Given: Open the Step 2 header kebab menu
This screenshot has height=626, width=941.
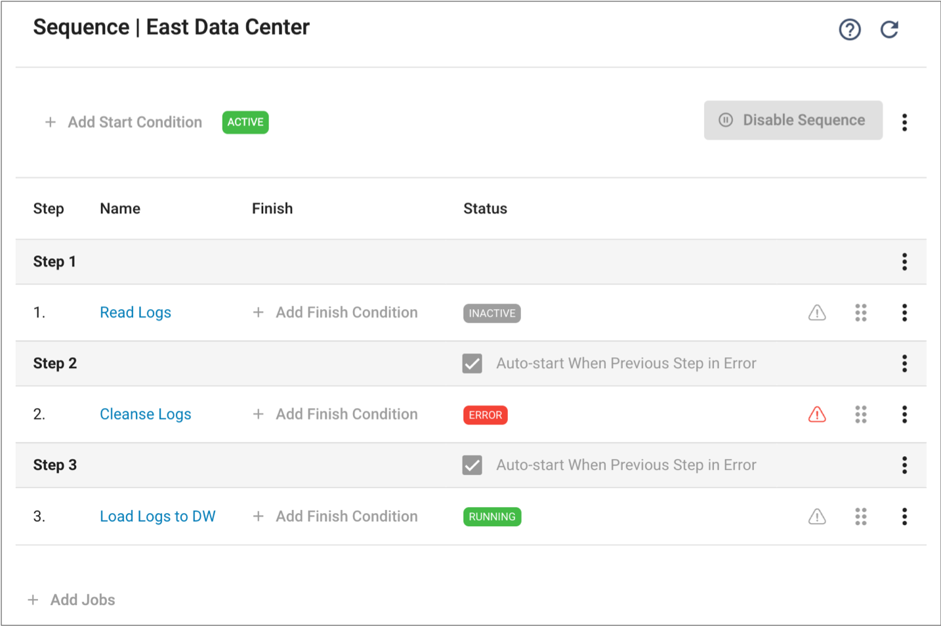Looking at the screenshot, I should 904,364.
